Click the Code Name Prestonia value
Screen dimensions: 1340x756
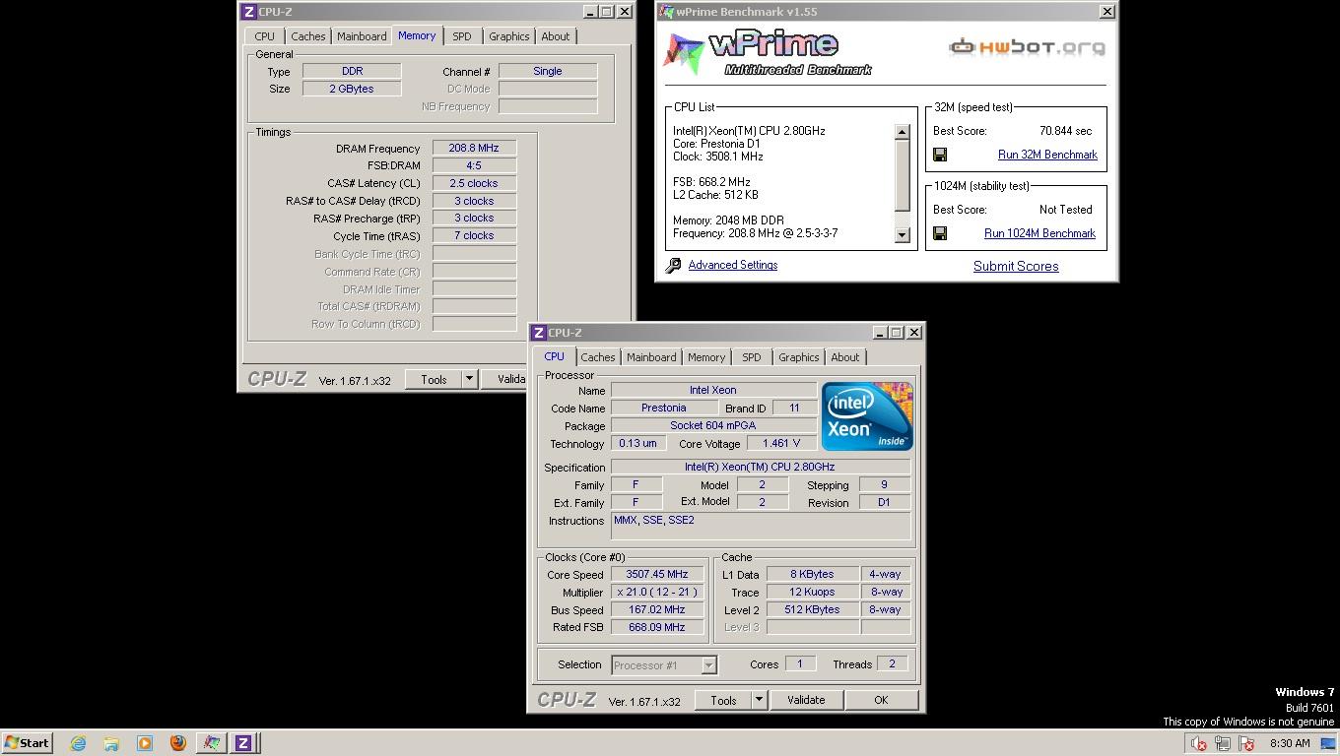(664, 408)
